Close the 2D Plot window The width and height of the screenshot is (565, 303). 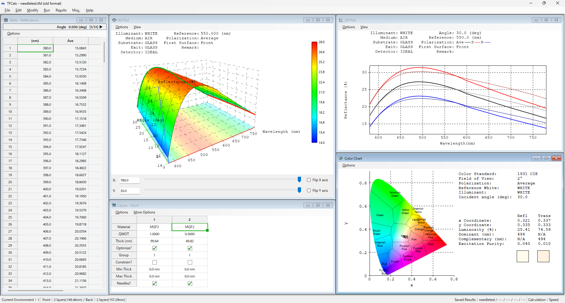(556, 20)
